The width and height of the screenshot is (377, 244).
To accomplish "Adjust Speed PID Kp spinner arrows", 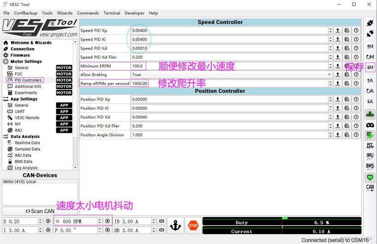I will [x=330, y=31].
